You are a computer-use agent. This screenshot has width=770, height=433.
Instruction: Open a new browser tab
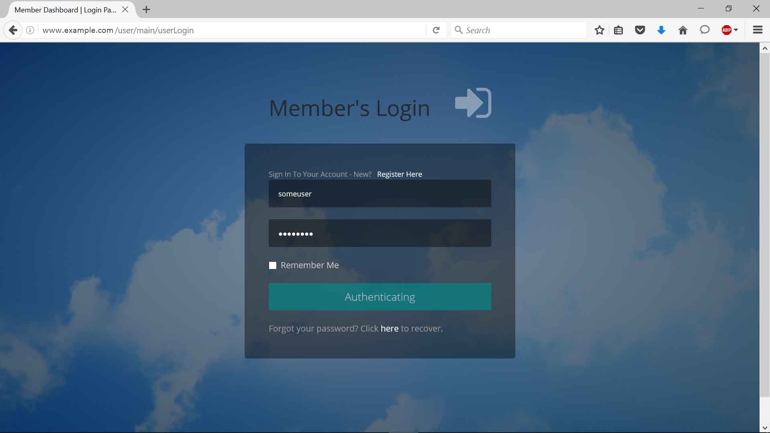pyautogui.click(x=146, y=10)
